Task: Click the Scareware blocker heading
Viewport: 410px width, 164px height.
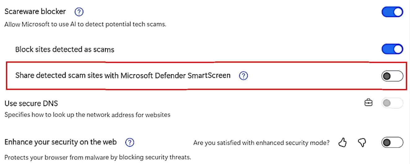Action: click(35, 12)
